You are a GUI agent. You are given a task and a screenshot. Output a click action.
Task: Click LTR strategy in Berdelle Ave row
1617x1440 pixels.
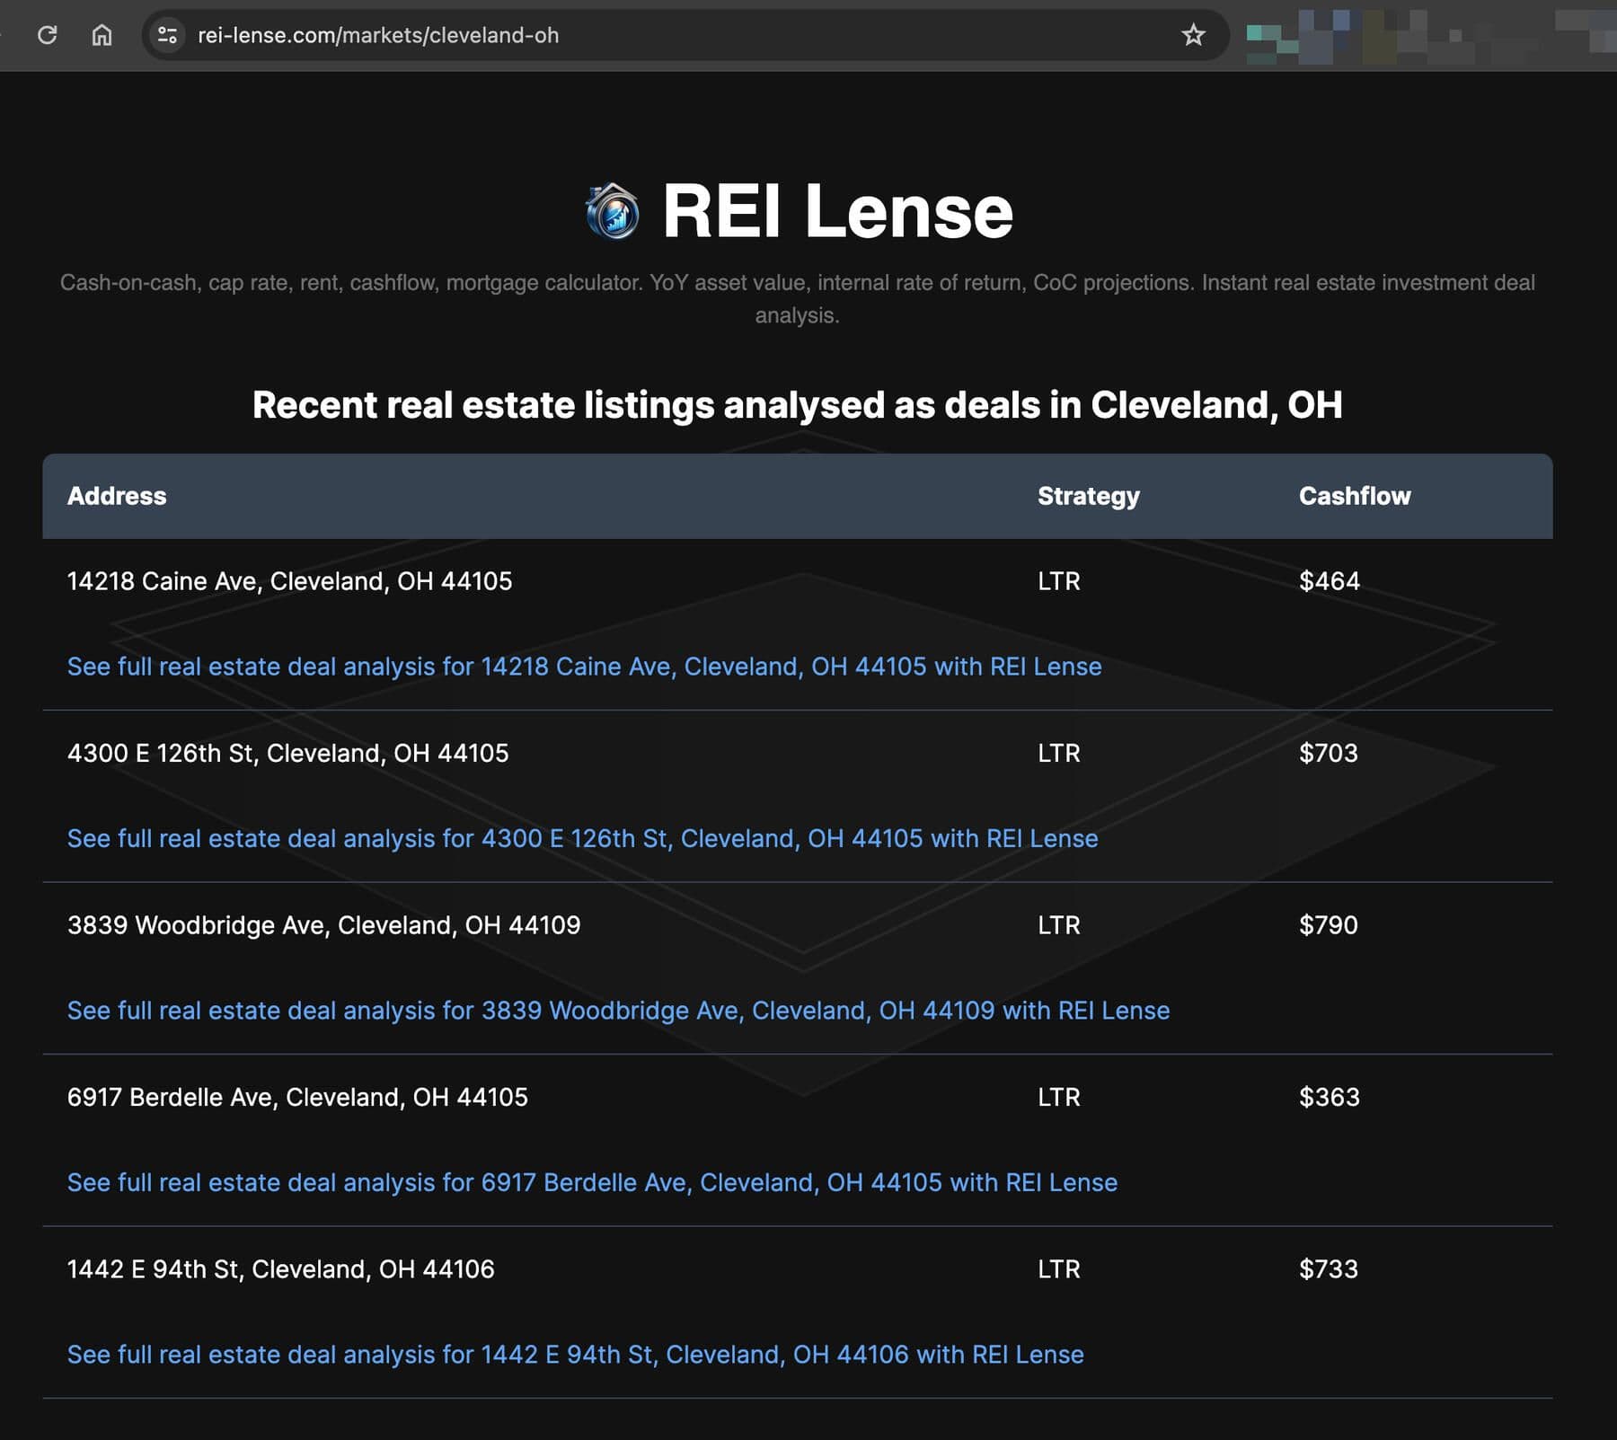tap(1059, 1097)
